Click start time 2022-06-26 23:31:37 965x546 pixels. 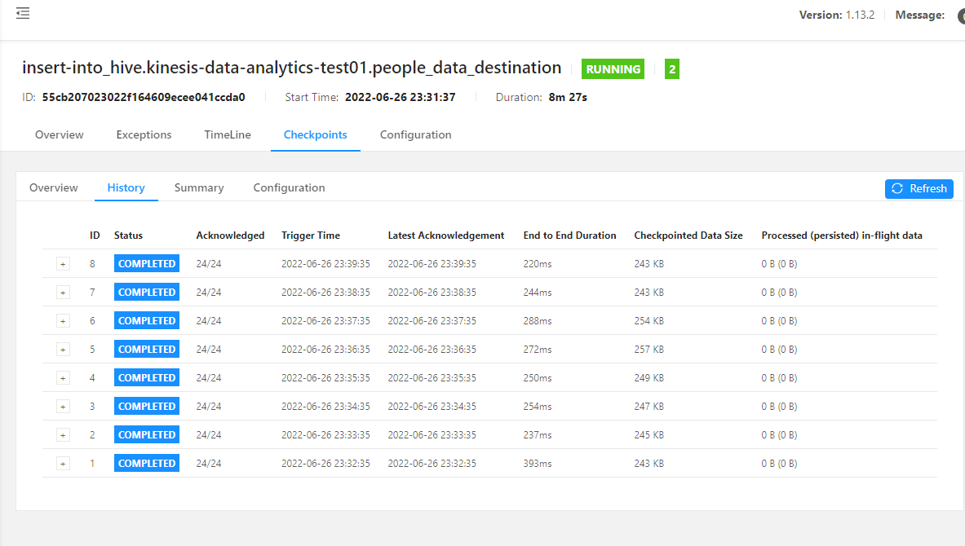tap(400, 97)
